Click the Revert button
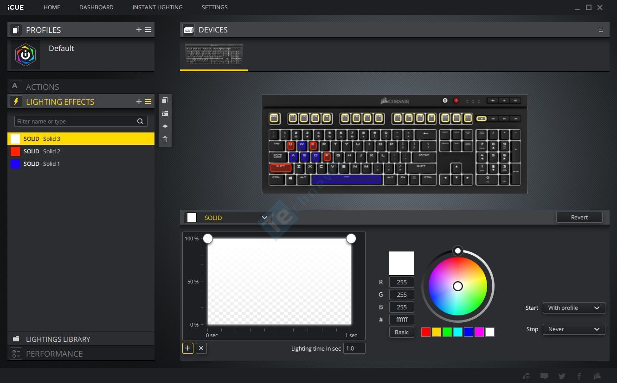 (579, 217)
